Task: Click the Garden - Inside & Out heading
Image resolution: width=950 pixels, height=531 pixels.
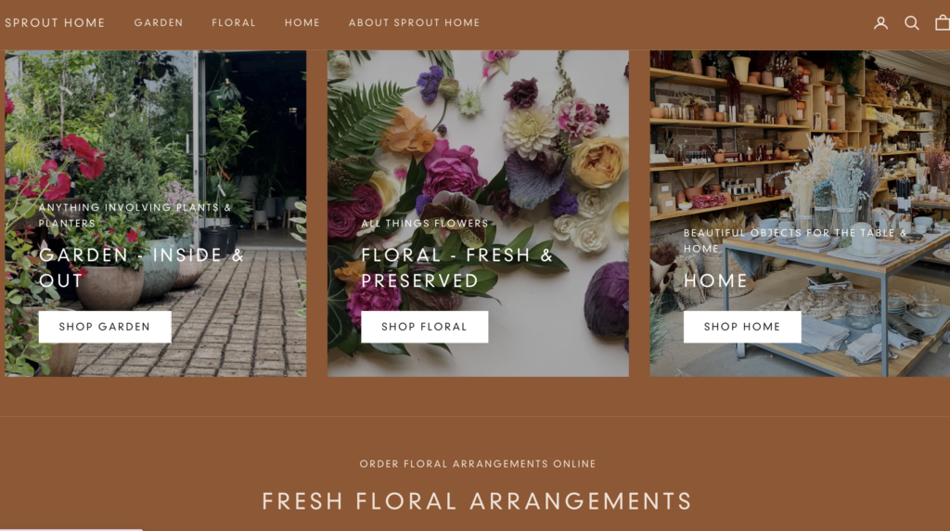Action: [141, 267]
